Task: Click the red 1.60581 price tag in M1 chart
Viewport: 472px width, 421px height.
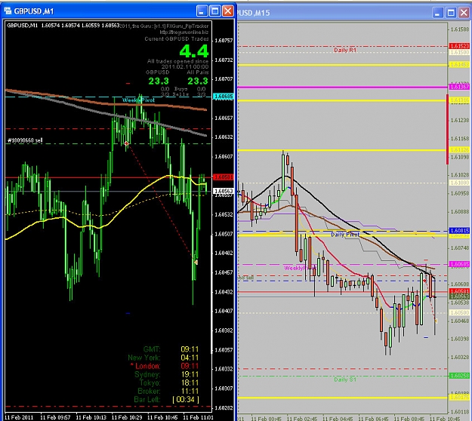Action: [x=223, y=177]
